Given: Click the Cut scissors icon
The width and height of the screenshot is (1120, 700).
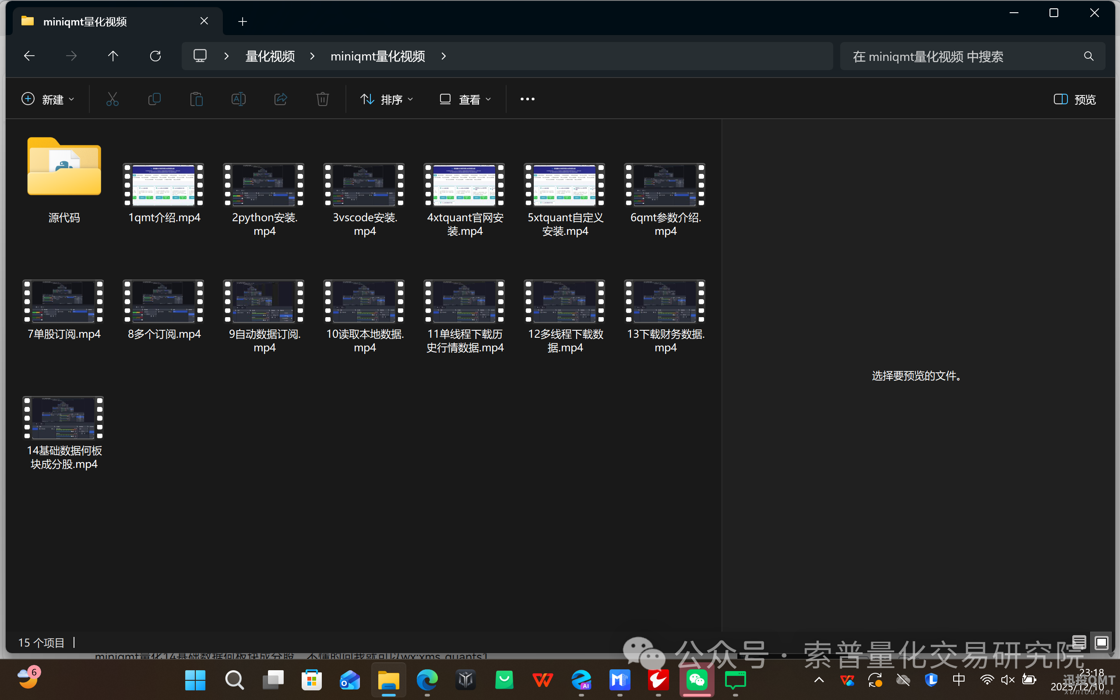Looking at the screenshot, I should (x=113, y=99).
